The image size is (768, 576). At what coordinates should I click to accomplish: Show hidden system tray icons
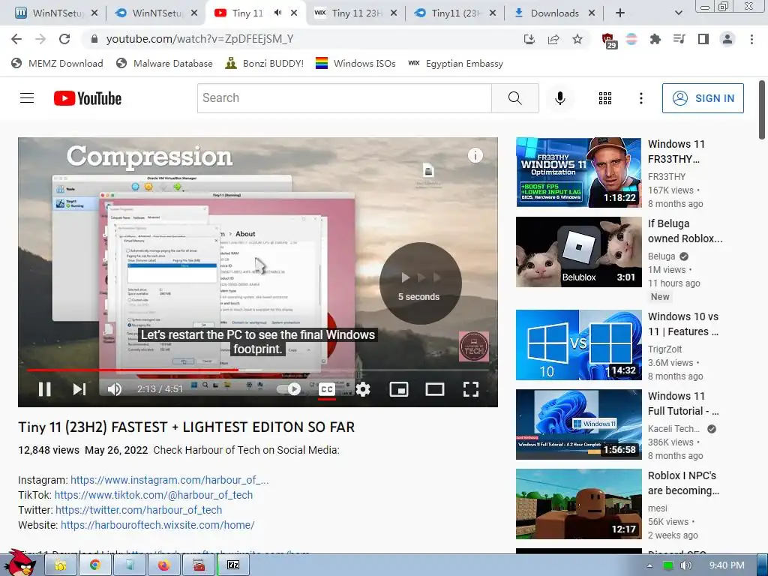[x=649, y=565]
